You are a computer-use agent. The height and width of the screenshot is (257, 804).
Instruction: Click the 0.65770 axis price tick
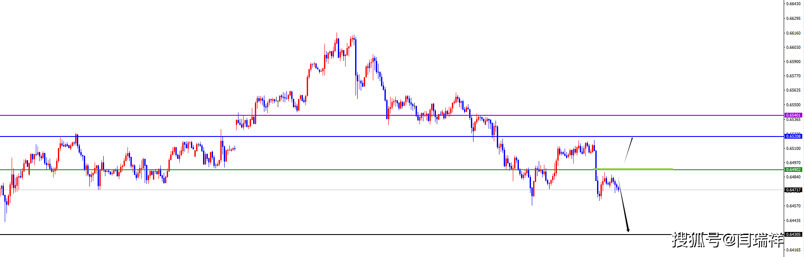tap(793, 76)
